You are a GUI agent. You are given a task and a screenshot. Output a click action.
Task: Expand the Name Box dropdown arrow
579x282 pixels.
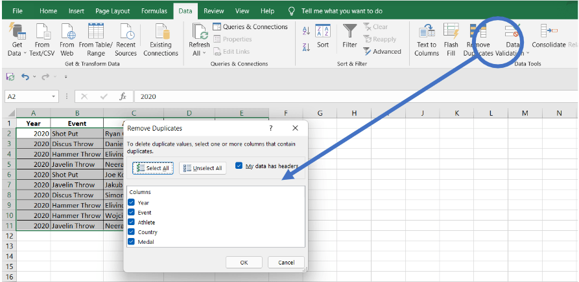(x=54, y=96)
